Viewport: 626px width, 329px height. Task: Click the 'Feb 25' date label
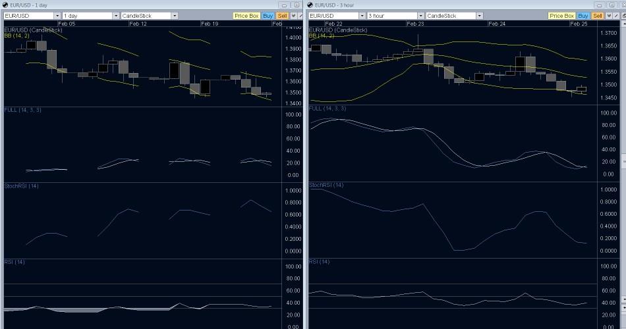pos(579,24)
